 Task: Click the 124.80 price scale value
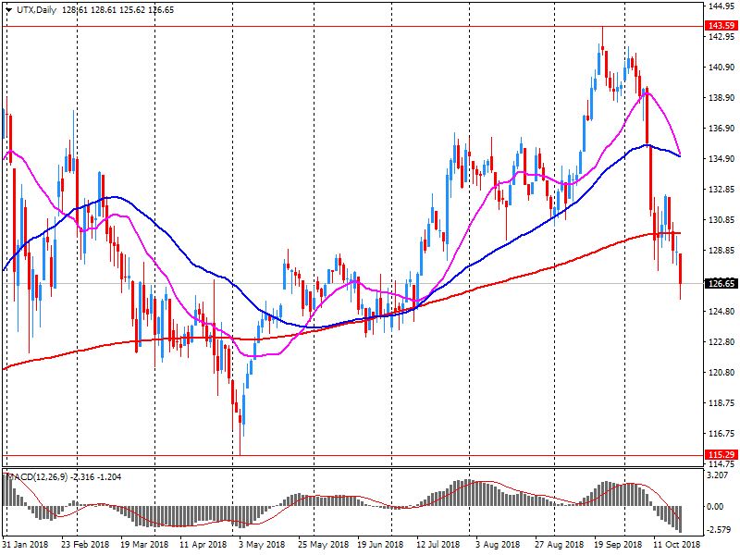pyautogui.click(x=721, y=312)
